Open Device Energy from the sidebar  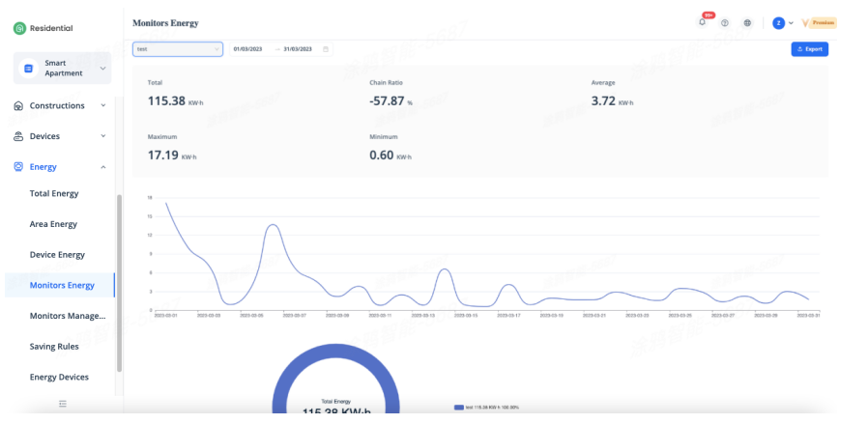[x=57, y=255]
